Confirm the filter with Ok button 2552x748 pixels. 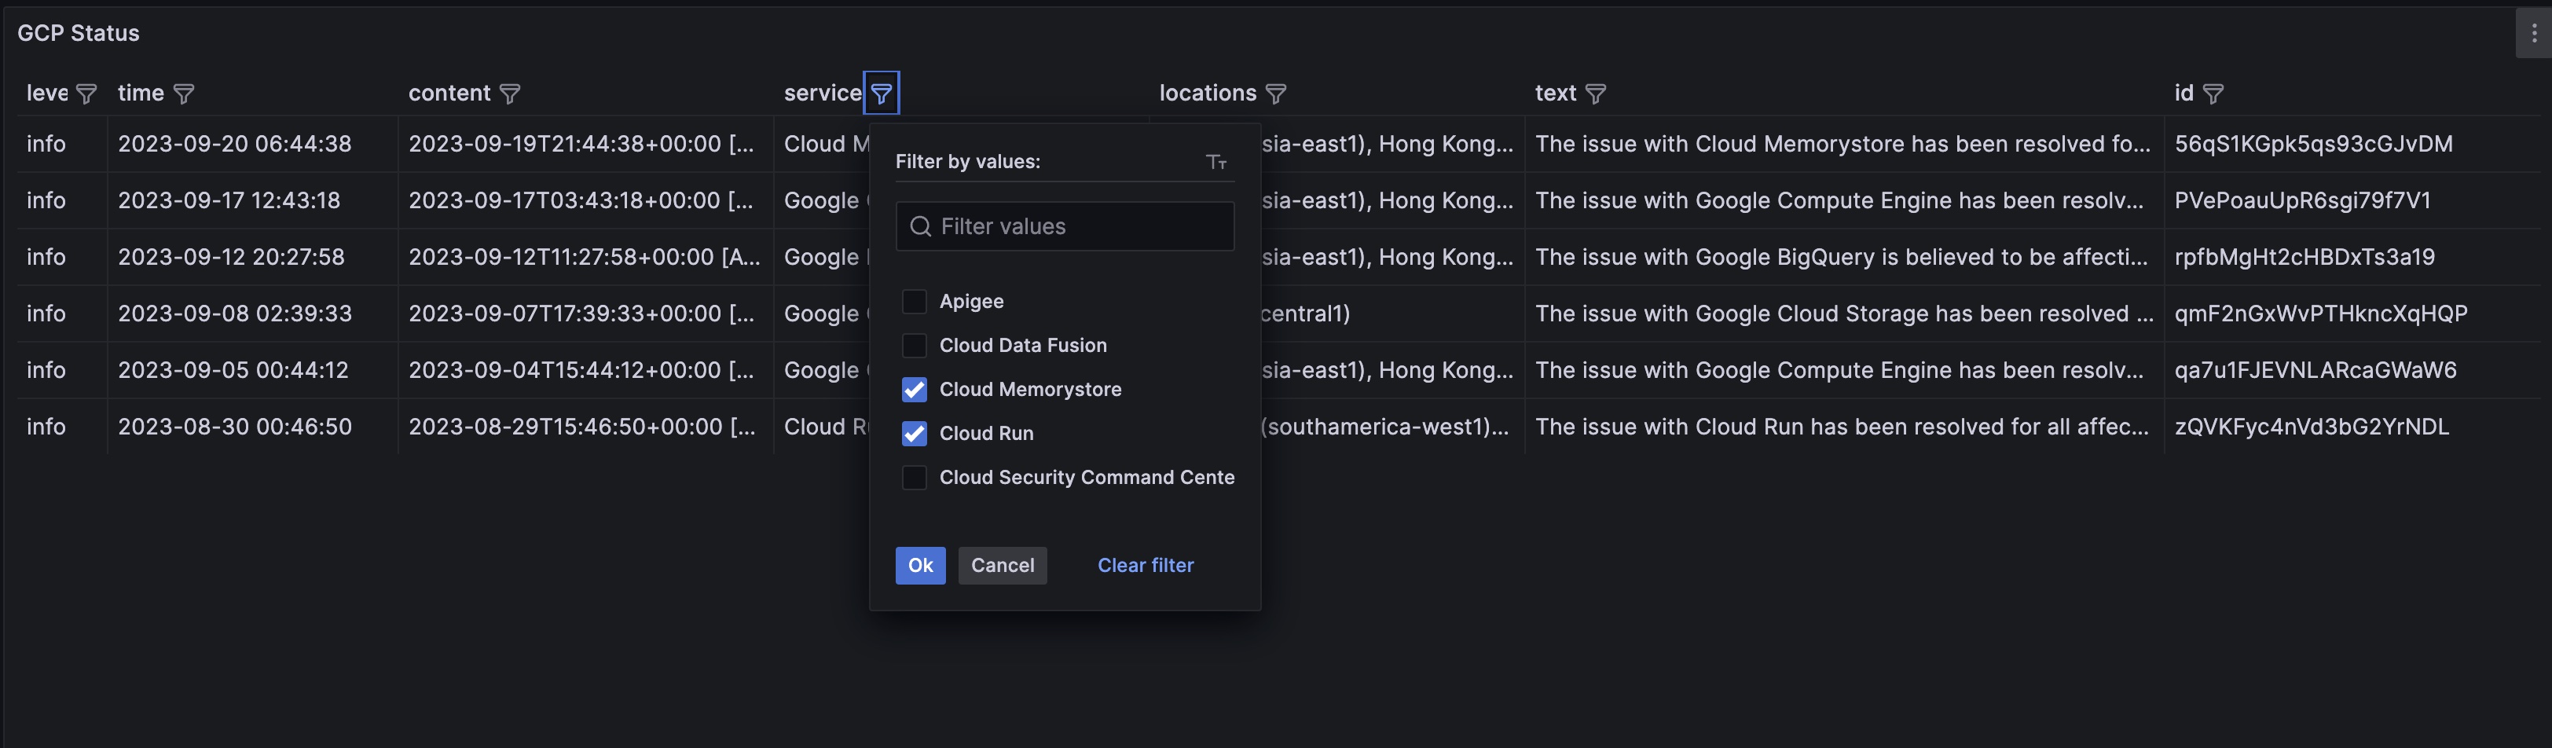(920, 566)
